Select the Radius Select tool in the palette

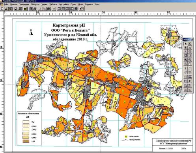(185, 48)
